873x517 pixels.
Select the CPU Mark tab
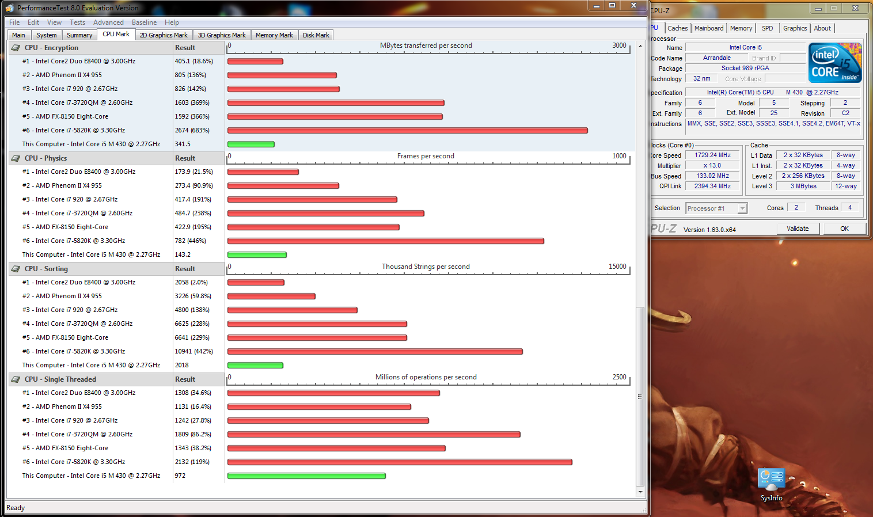pos(116,35)
